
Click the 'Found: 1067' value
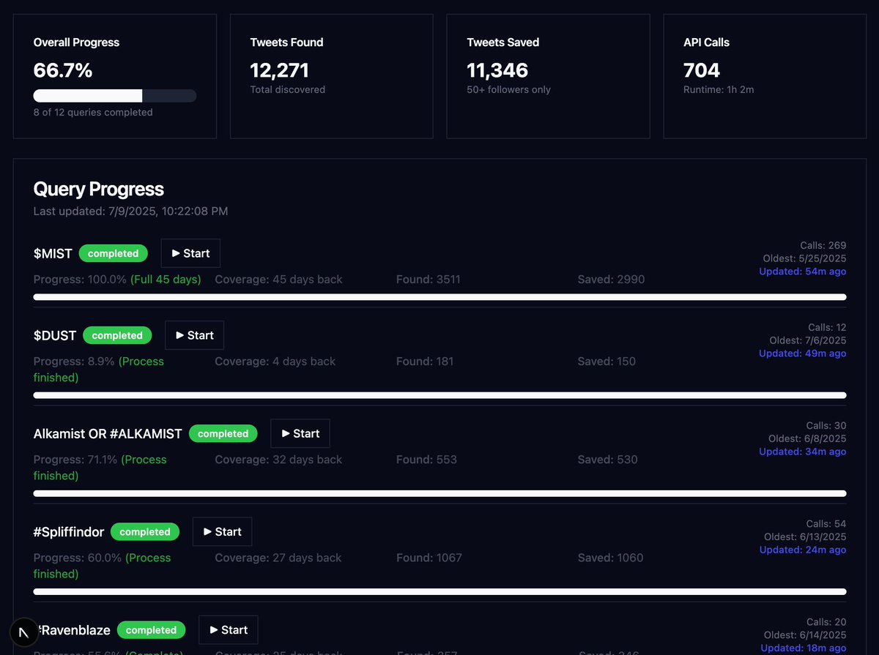[x=429, y=558]
